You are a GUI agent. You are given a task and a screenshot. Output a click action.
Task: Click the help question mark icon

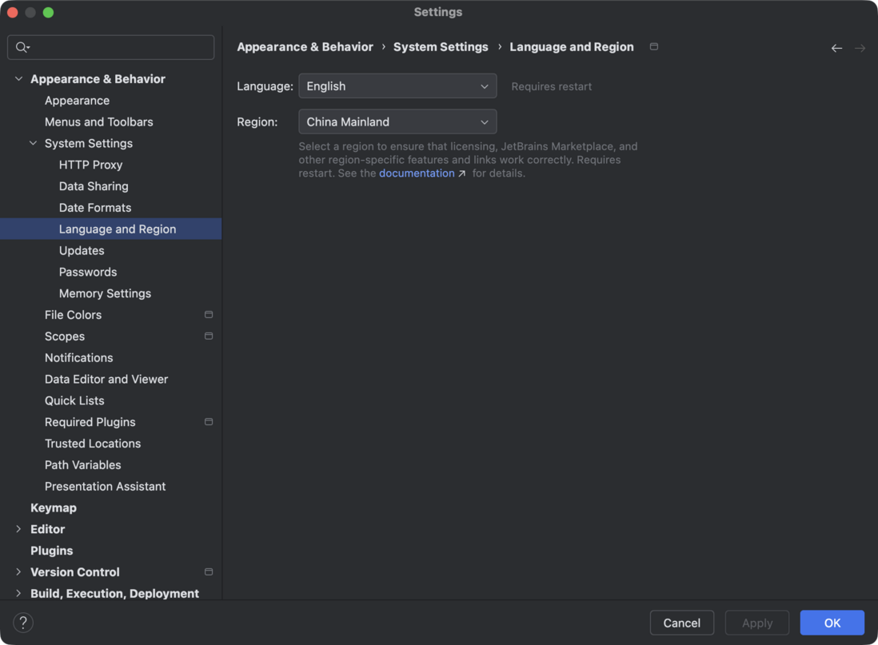click(x=23, y=622)
